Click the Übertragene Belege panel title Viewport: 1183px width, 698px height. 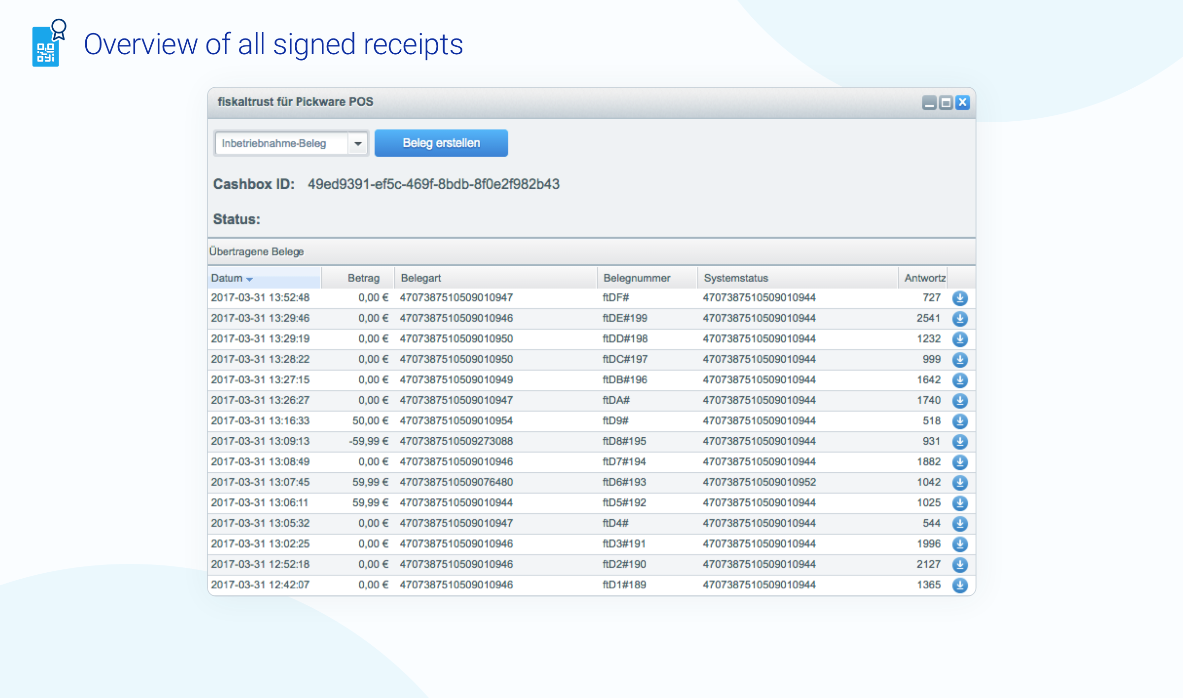pos(256,251)
